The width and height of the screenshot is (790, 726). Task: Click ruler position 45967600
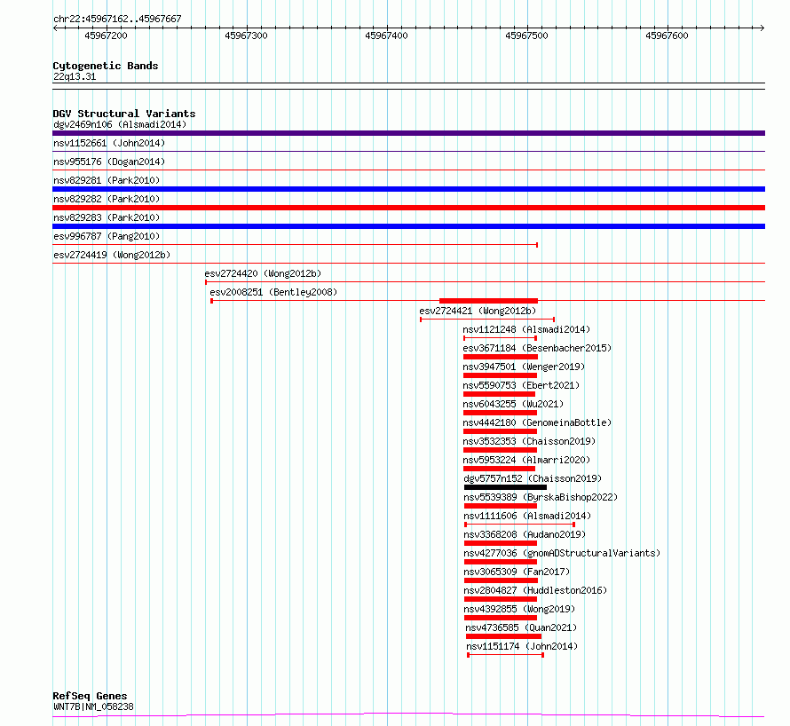pos(667,36)
